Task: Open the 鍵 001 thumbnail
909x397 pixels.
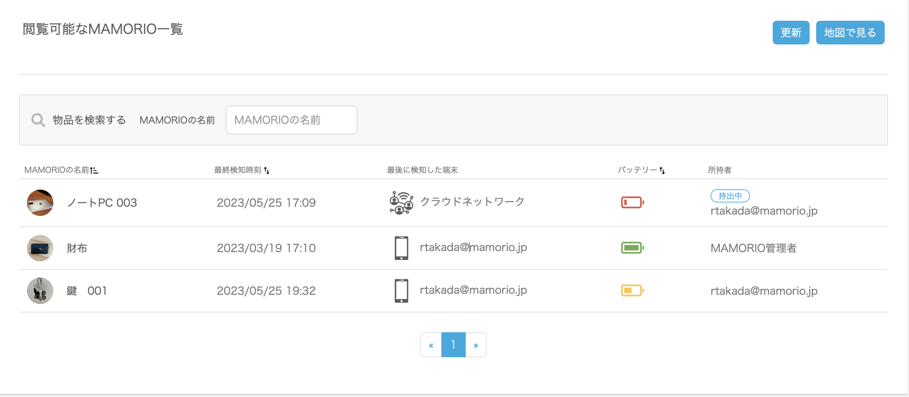Action: (x=40, y=291)
